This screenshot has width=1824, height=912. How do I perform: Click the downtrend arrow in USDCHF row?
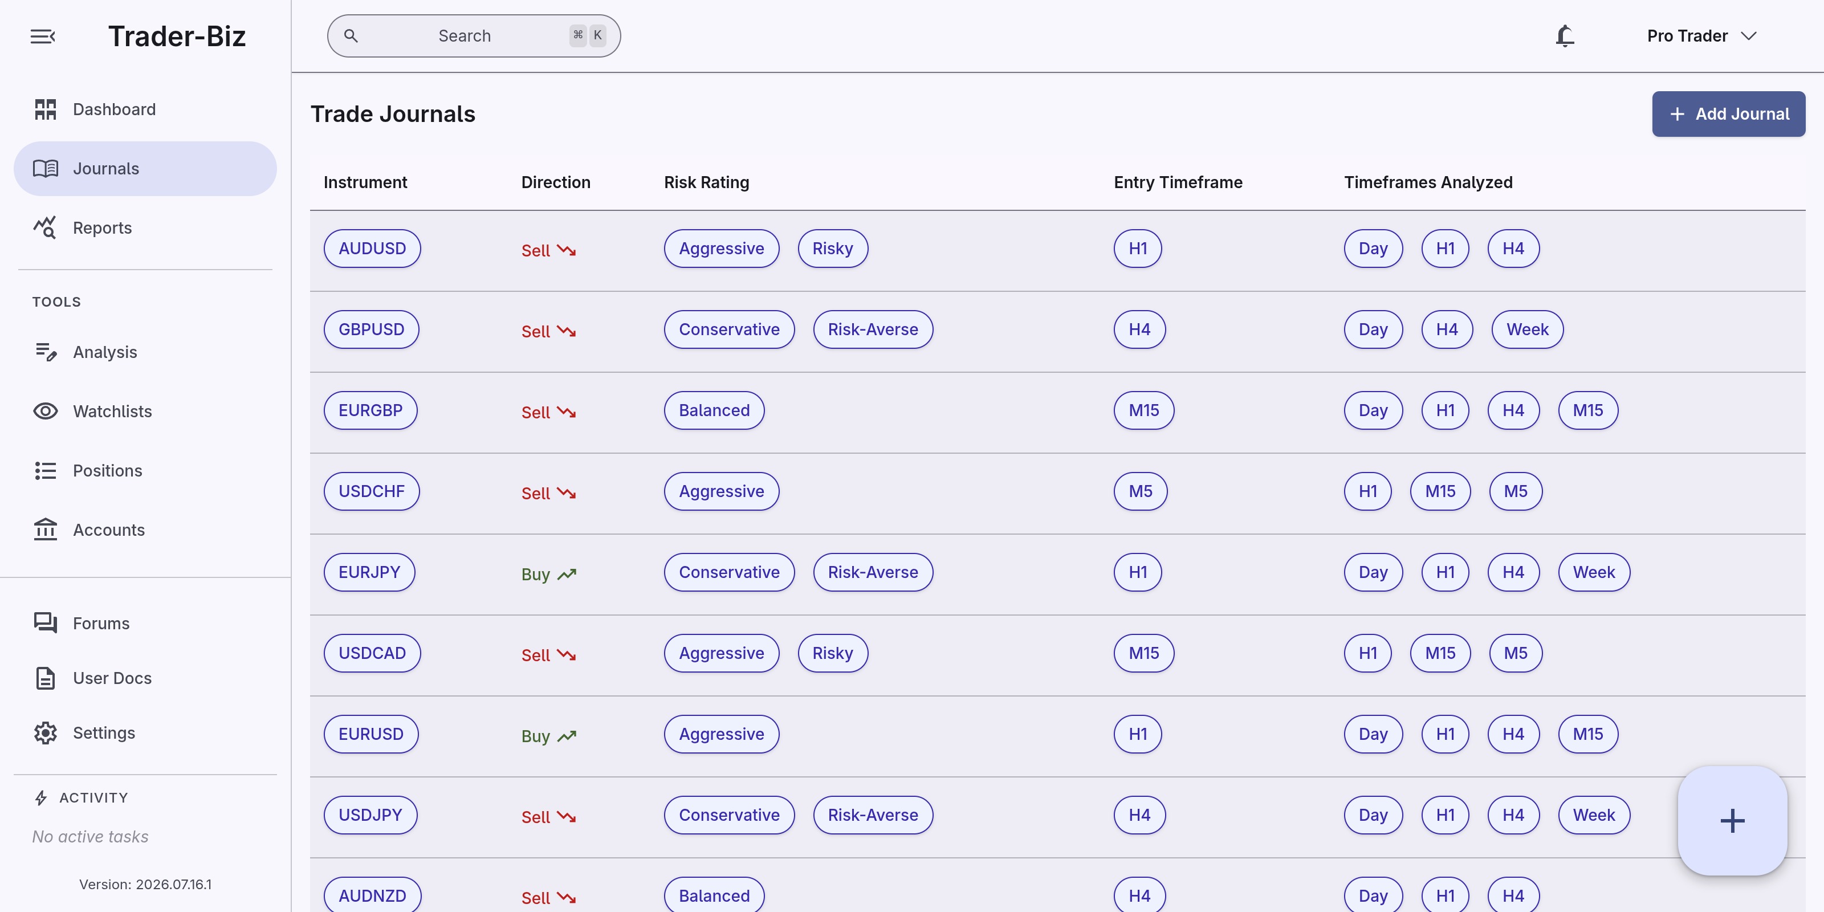(567, 494)
